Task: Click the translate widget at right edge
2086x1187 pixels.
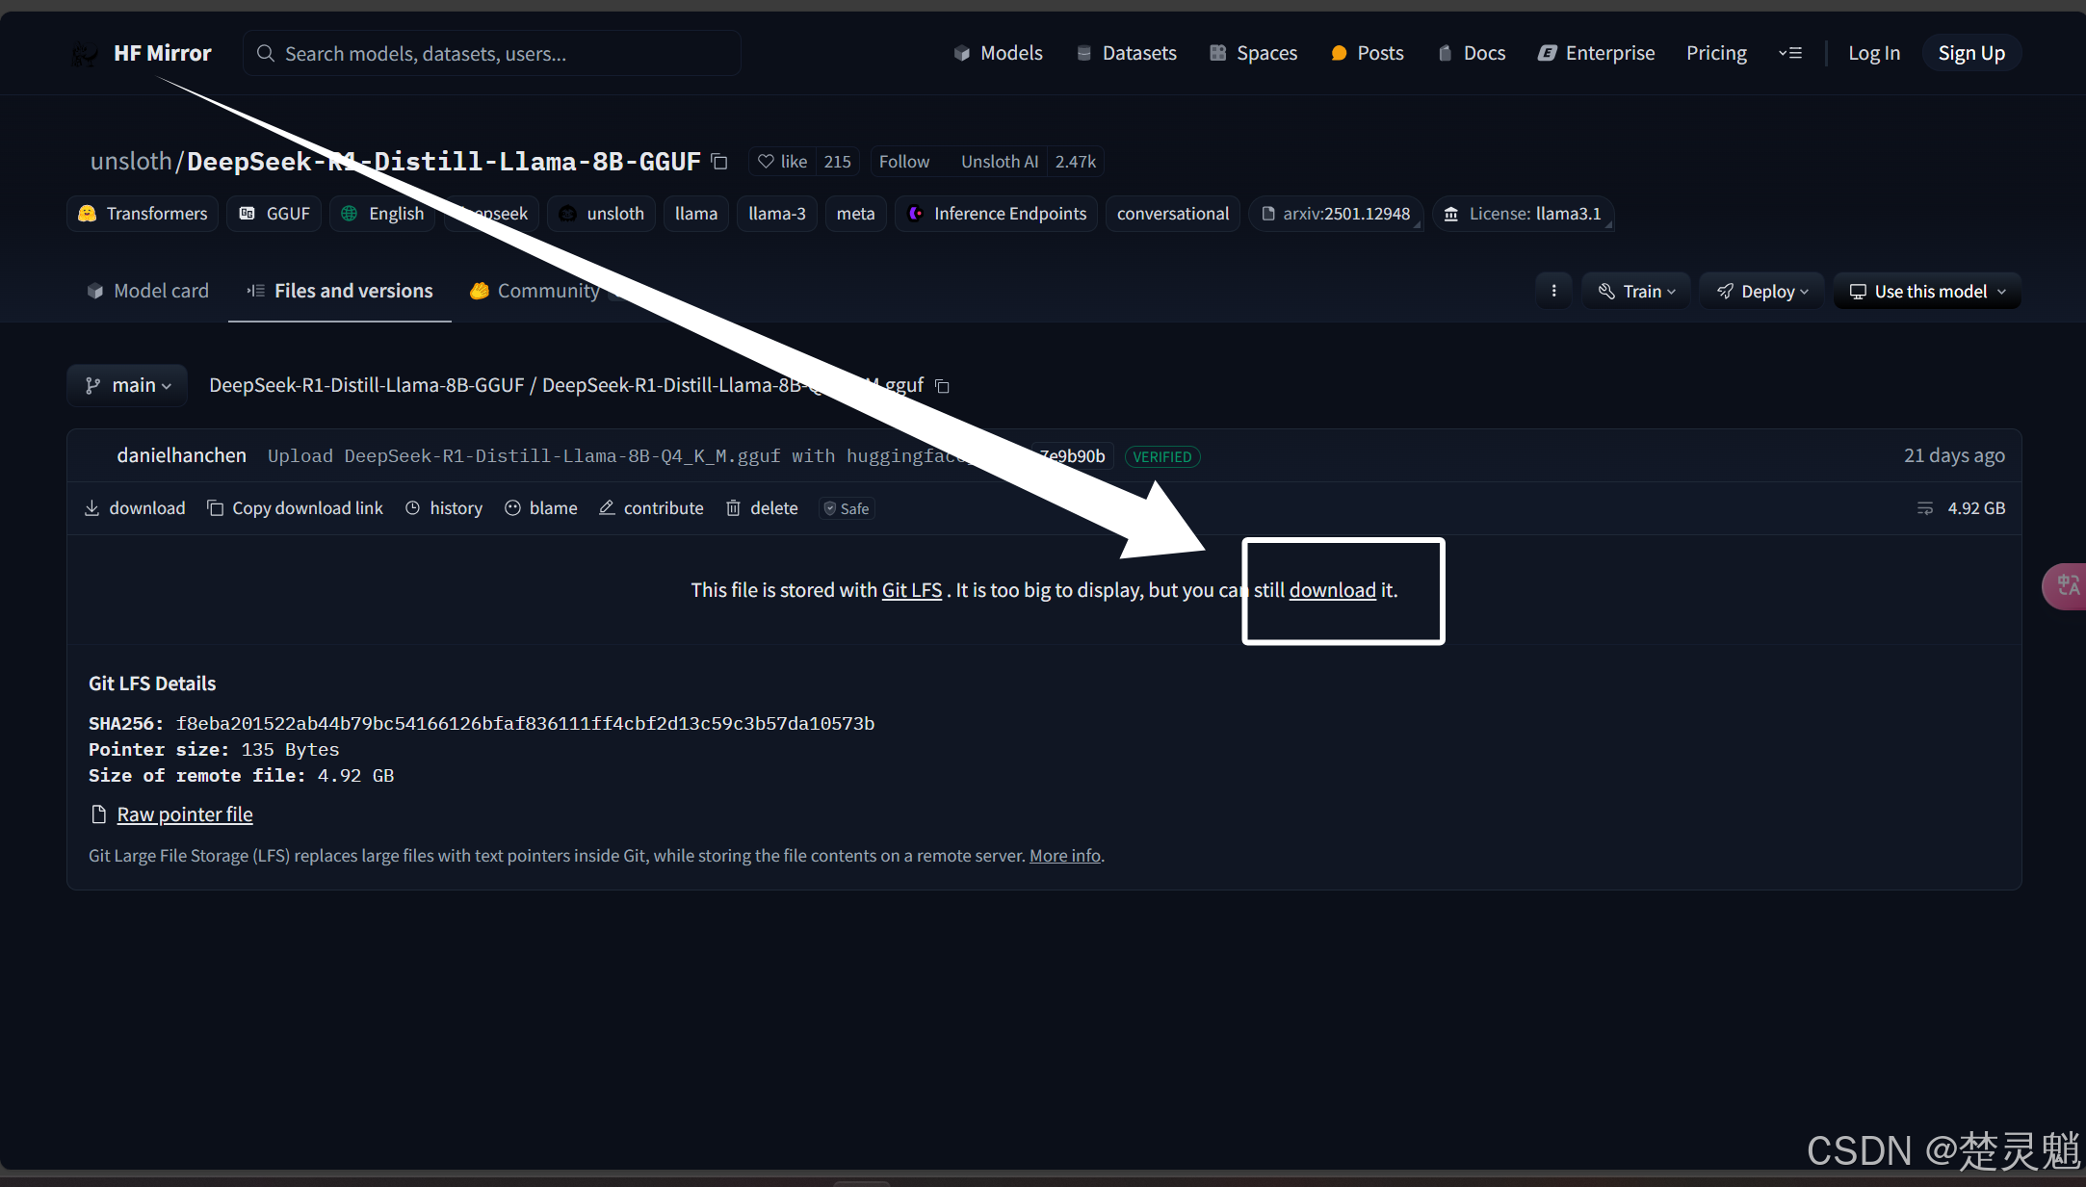Action: 2067,585
